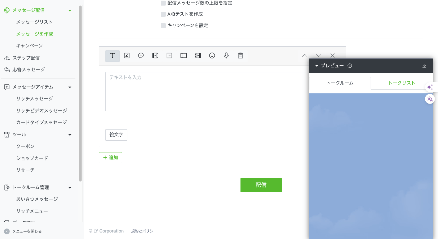438x239 pixels.
Task: Click the tools shop icon
Action: pos(7,134)
